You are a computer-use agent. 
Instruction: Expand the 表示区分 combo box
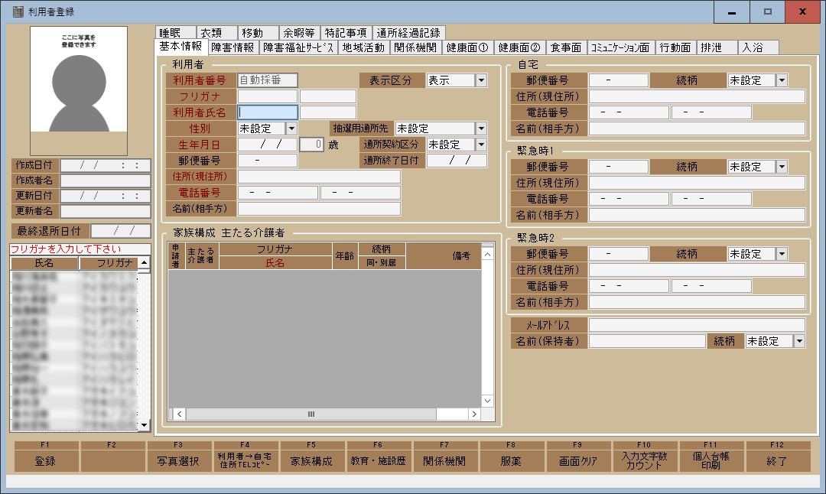pos(481,80)
